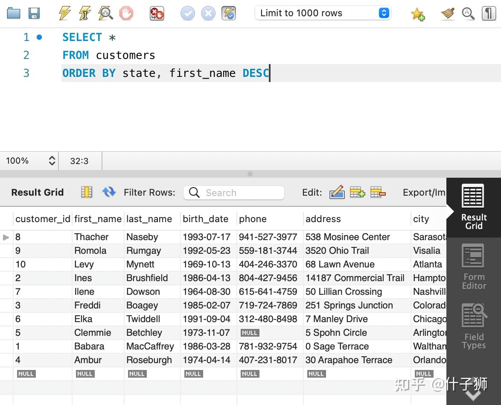Stop the currently running query
The height and width of the screenshot is (405, 501).
click(126, 13)
